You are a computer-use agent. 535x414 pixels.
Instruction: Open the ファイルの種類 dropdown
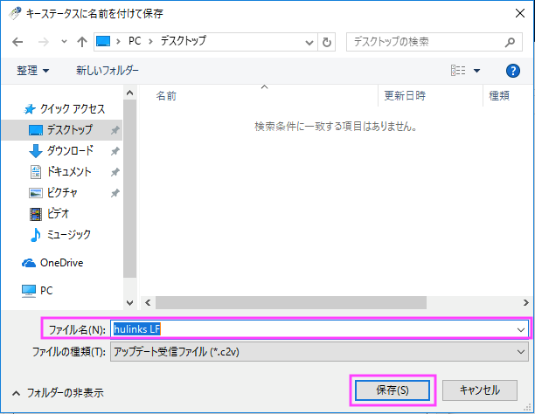(x=320, y=351)
